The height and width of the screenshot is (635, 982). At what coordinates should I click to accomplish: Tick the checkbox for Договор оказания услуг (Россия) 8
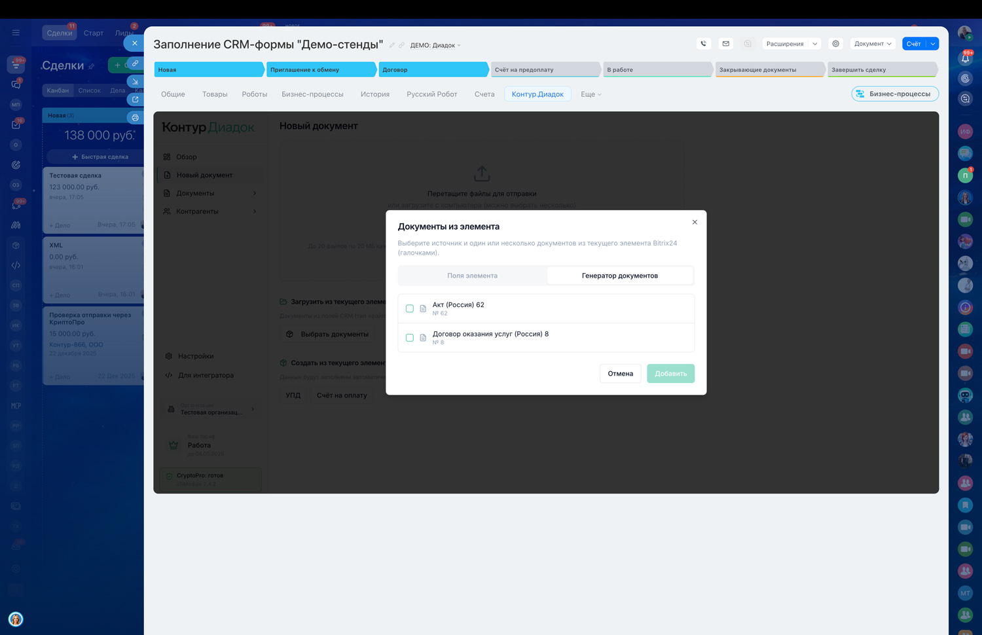point(410,338)
